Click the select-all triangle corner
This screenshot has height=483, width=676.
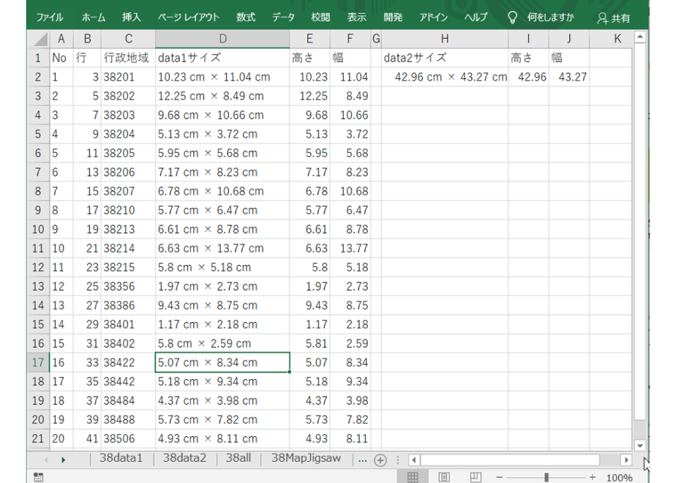[40, 40]
